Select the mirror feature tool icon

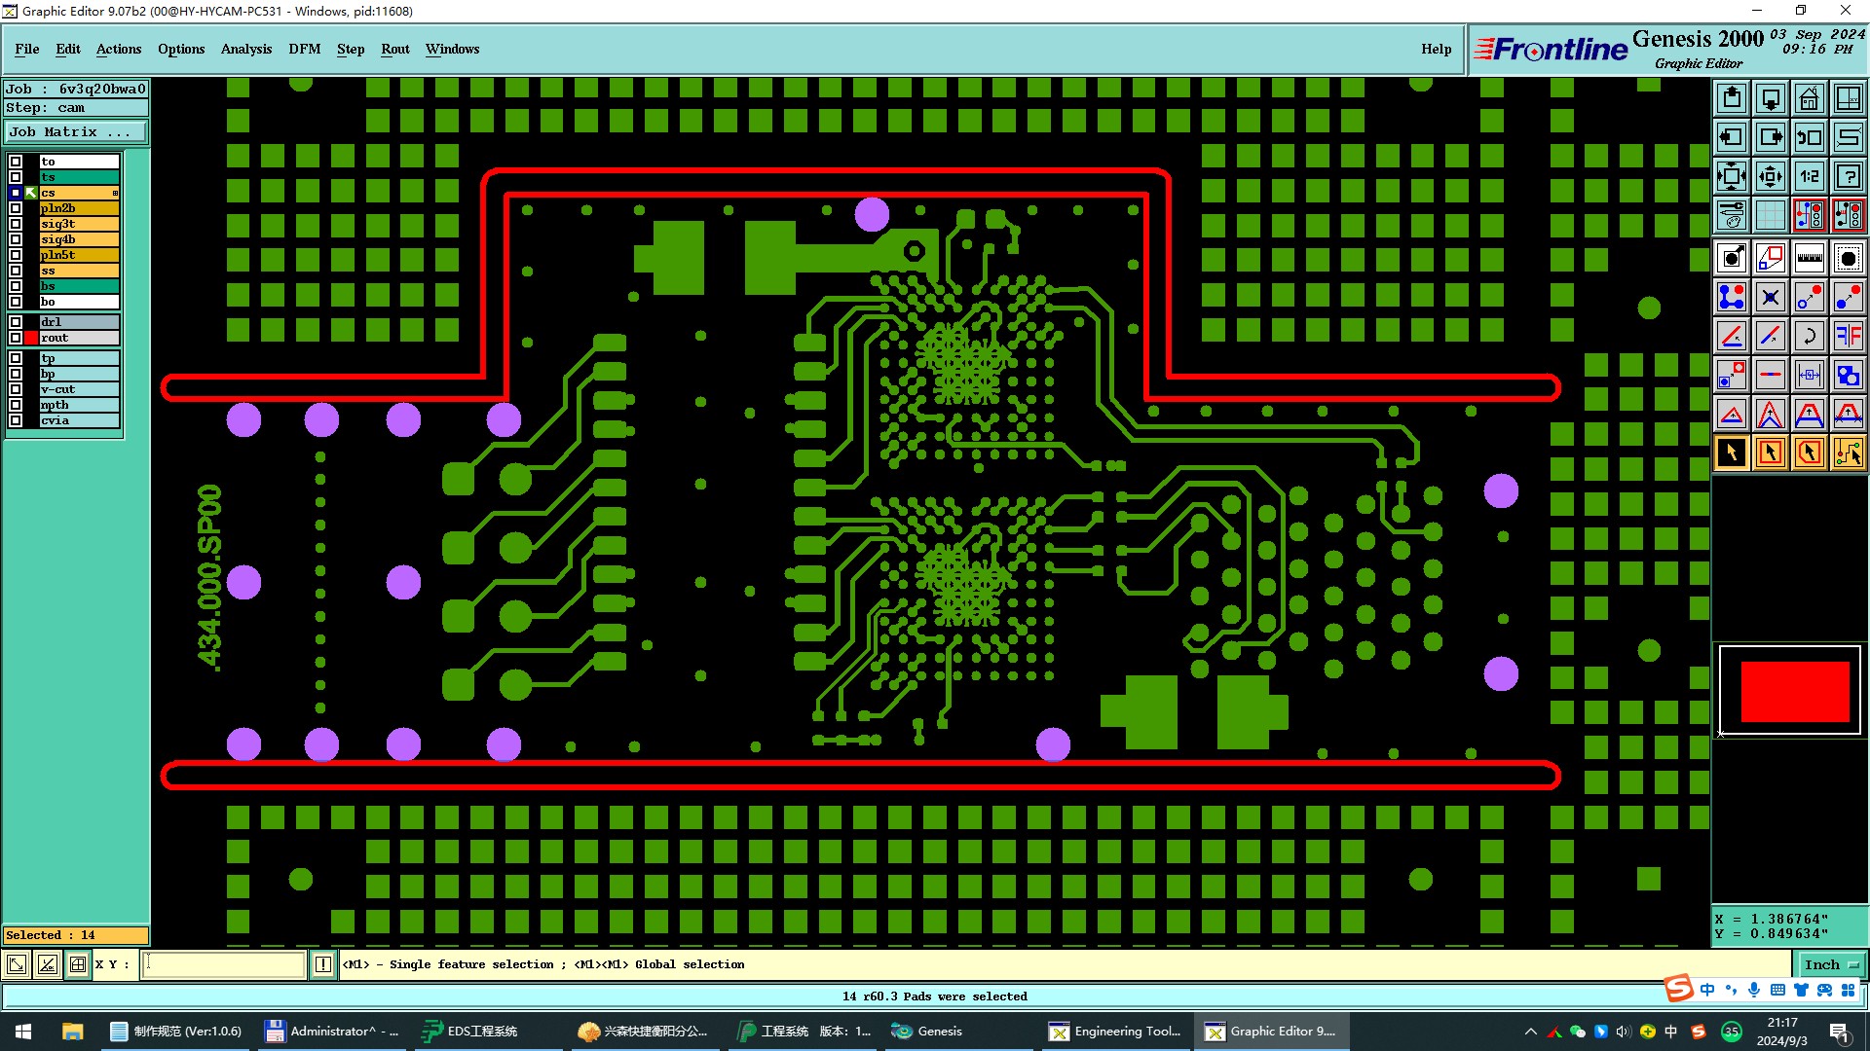pos(1848,336)
